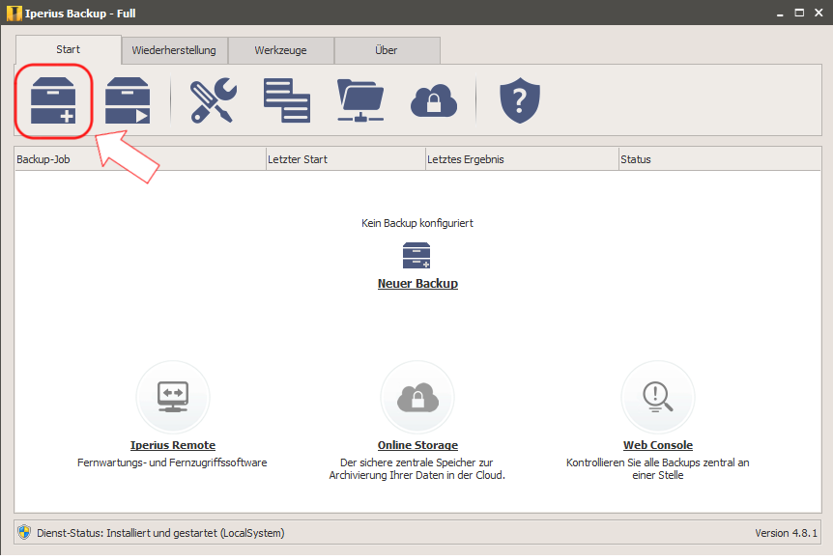Viewport: 833px width, 560px height.
Task: Open the network folder FTP client icon
Action: (360, 100)
